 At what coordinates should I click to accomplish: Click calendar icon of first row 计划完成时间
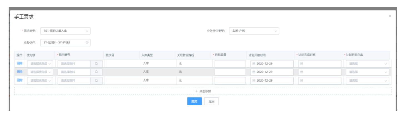(302, 64)
